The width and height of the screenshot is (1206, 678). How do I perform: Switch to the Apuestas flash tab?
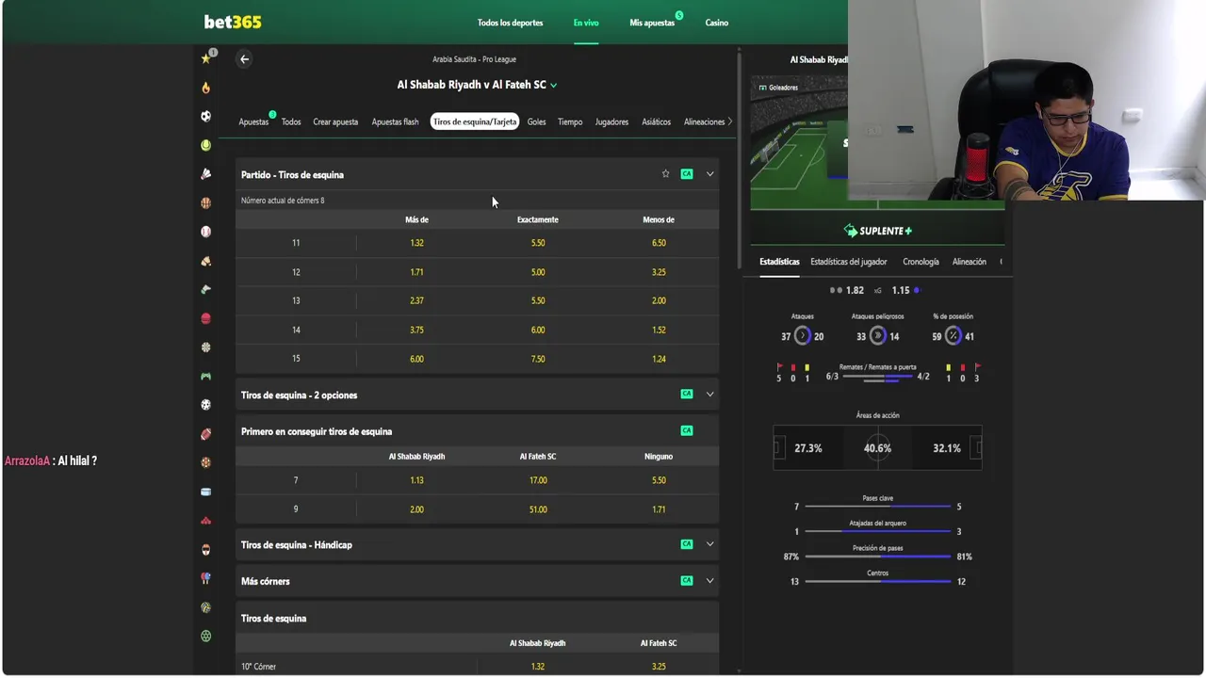(x=395, y=121)
